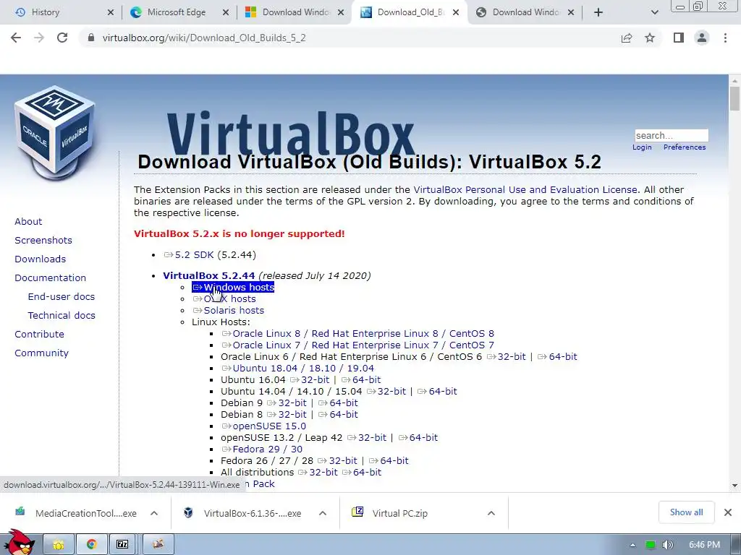Image resolution: width=741 pixels, height=555 pixels.
Task: Click Show all downloads button
Action: [x=686, y=512]
